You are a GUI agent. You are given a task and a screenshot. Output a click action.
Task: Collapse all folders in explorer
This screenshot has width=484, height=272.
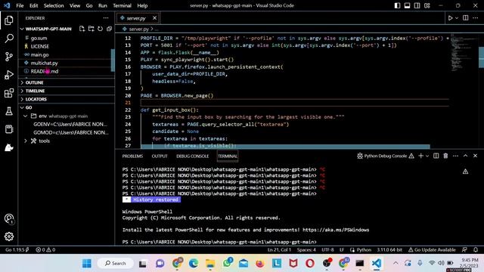click(109, 29)
